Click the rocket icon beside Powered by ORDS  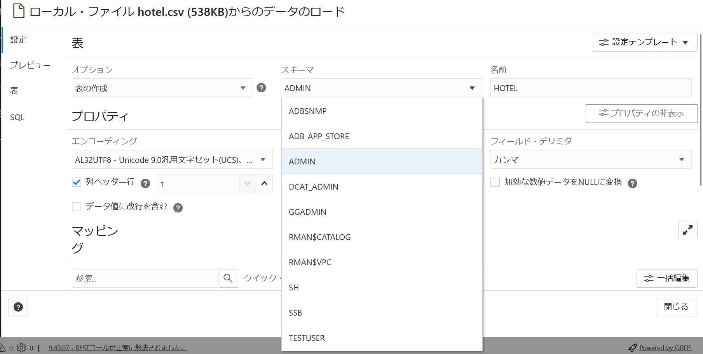point(633,348)
